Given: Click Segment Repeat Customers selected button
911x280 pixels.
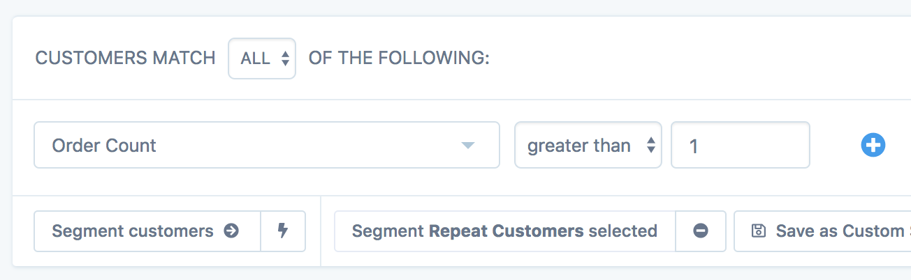Looking at the screenshot, I should pyautogui.click(x=504, y=231).
